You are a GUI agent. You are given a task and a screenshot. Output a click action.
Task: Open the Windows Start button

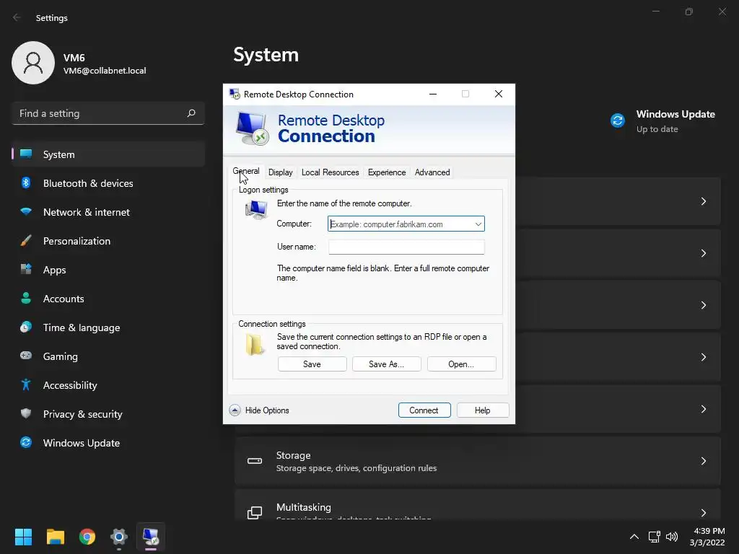23,537
